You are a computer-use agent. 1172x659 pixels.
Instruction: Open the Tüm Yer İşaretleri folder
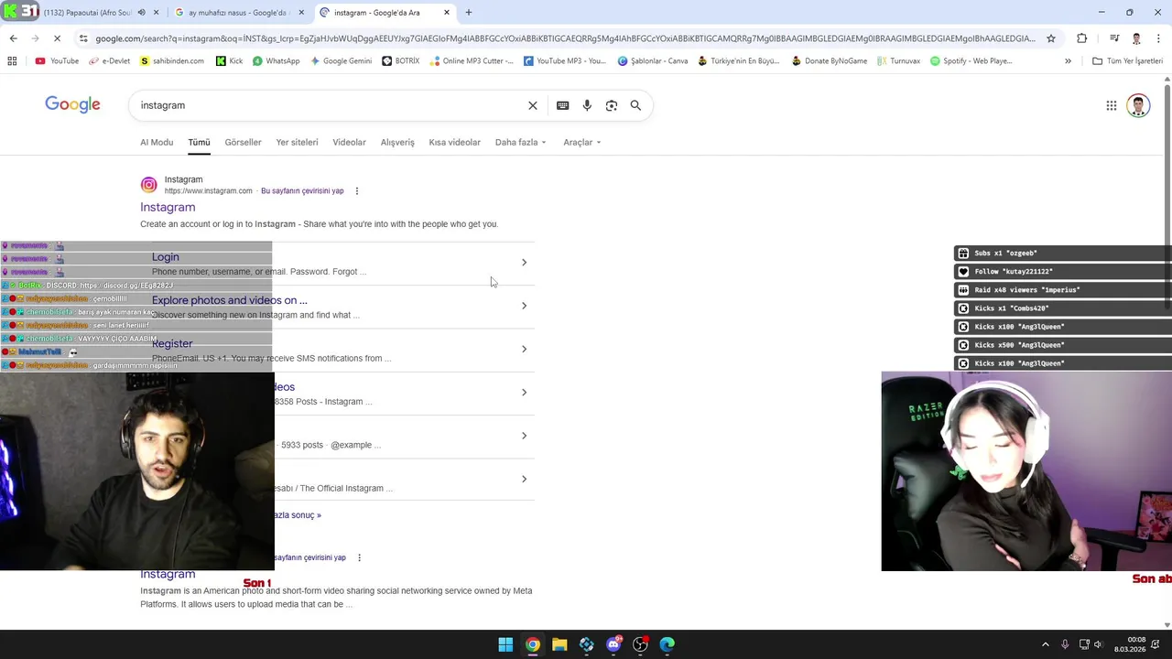1127,61
